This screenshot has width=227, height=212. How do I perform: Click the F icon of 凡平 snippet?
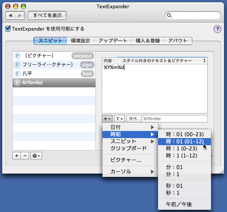17,74
